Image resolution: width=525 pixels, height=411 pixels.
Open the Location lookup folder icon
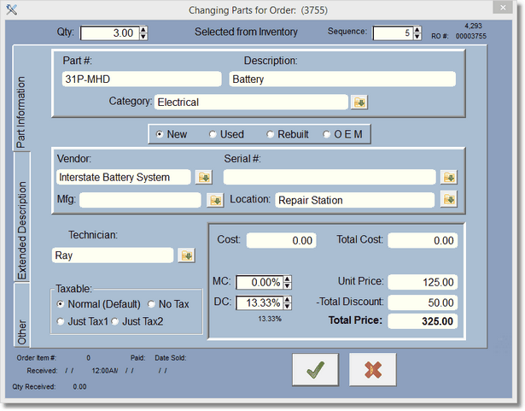coord(448,201)
